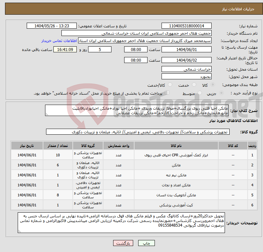Click the response deadline date 1404/06/01 field
This screenshot has width=263, height=252.
(x=186, y=49)
